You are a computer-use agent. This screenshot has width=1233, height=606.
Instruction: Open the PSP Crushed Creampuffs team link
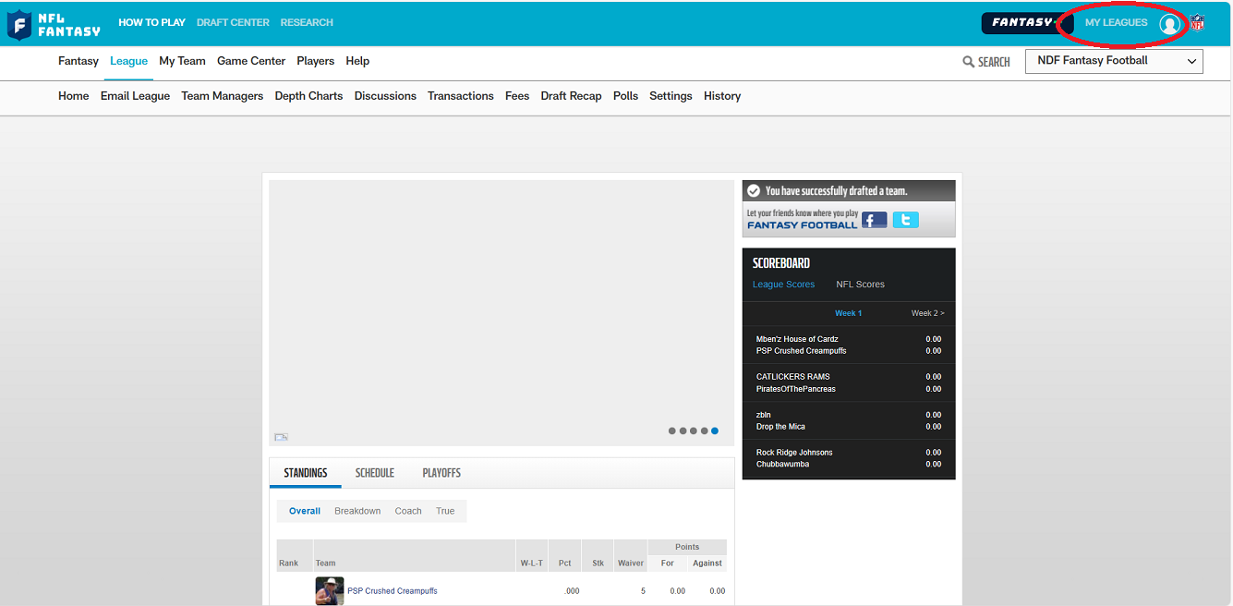[x=392, y=591]
